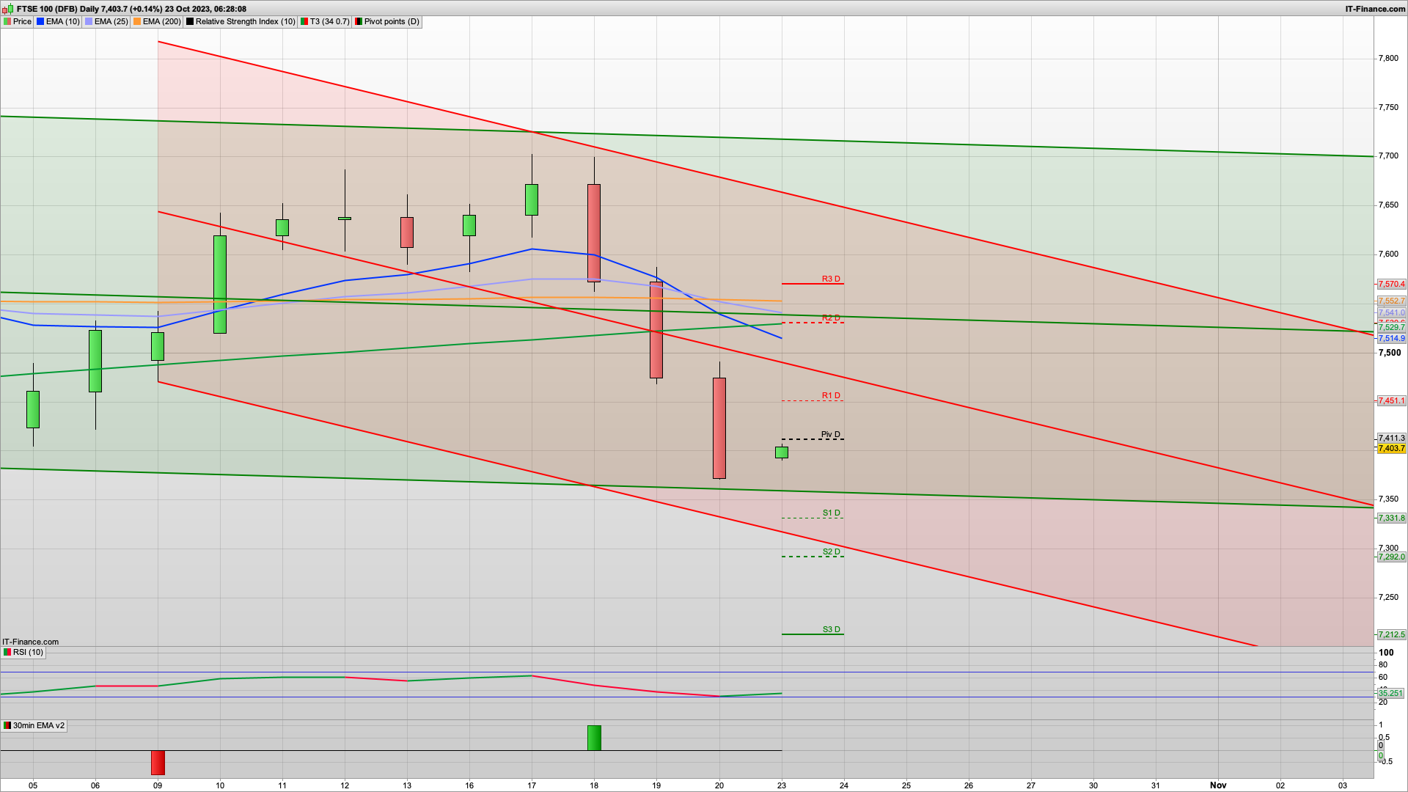Click the 7,331.8 S1 price tag
Image resolution: width=1408 pixels, height=792 pixels.
click(x=1391, y=518)
